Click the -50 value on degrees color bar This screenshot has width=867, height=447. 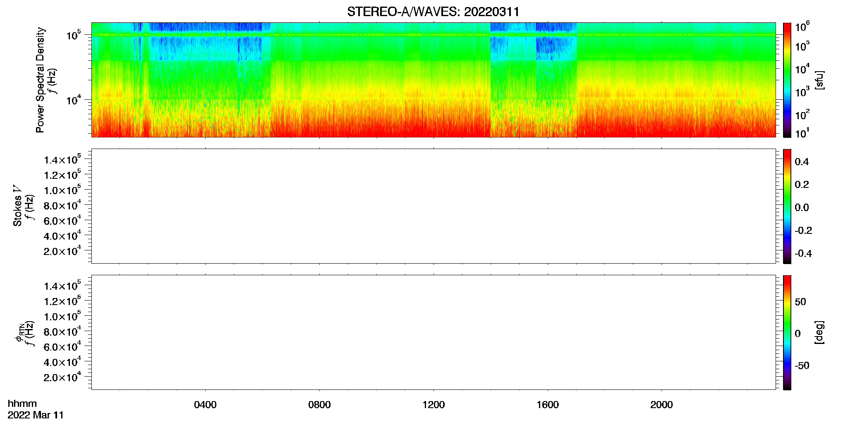[802, 366]
